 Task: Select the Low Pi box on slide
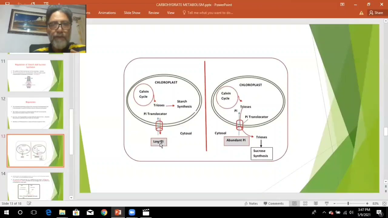click(x=159, y=142)
